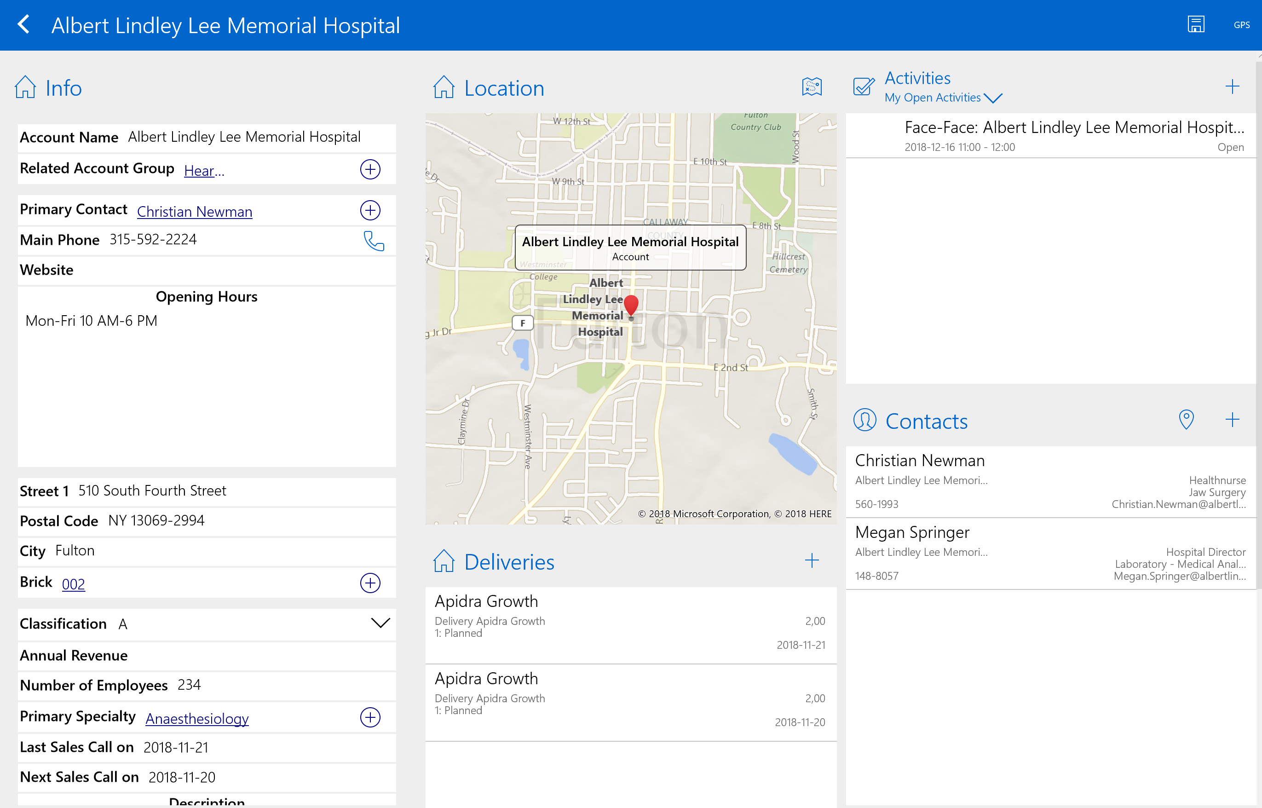Image resolution: width=1262 pixels, height=808 pixels.
Task: Add a new activity with plus
Action: (x=1232, y=87)
